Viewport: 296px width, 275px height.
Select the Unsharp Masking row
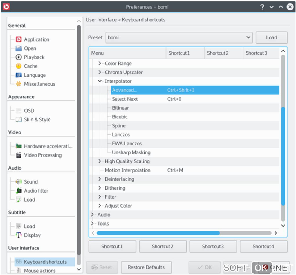[x=195, y=152]
